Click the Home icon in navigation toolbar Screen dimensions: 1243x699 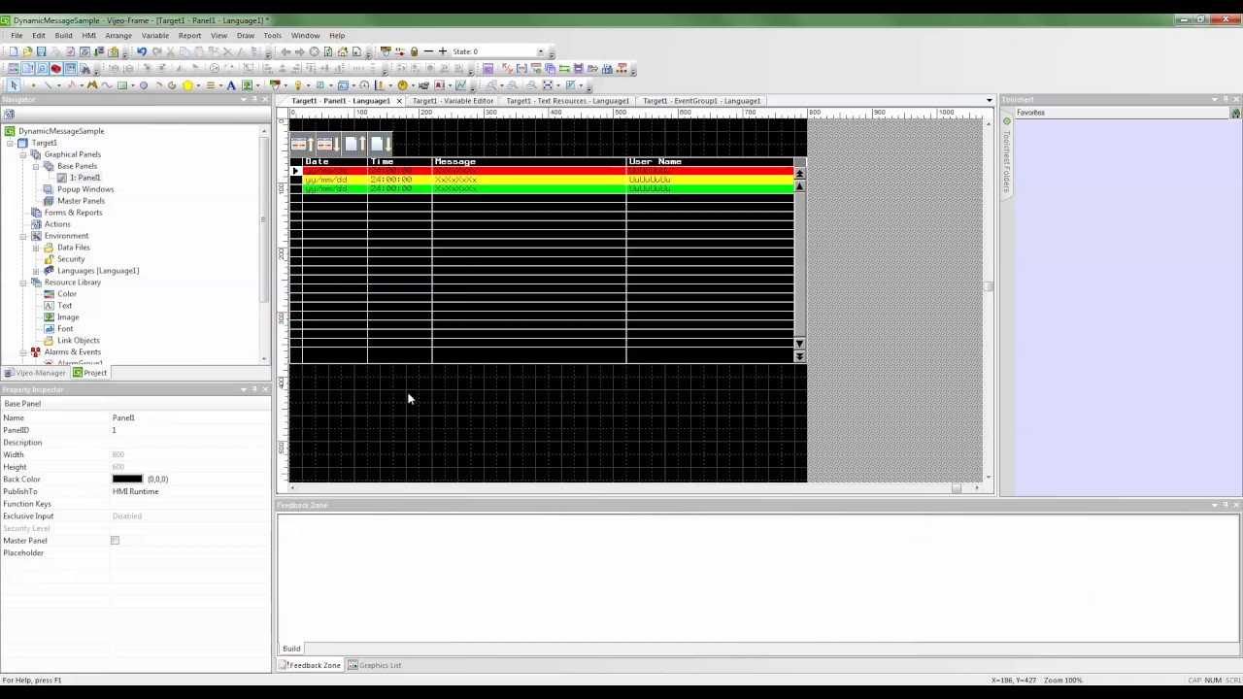[x=343, y=51]
